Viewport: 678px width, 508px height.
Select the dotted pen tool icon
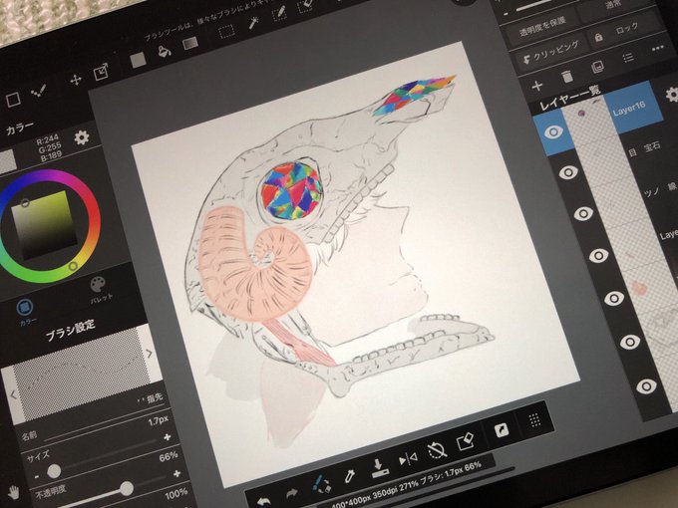(39, 92)
